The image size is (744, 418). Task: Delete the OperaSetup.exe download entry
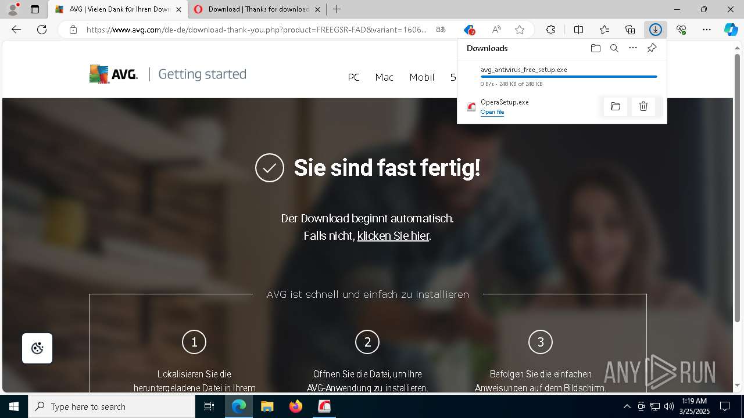point(643,106)
